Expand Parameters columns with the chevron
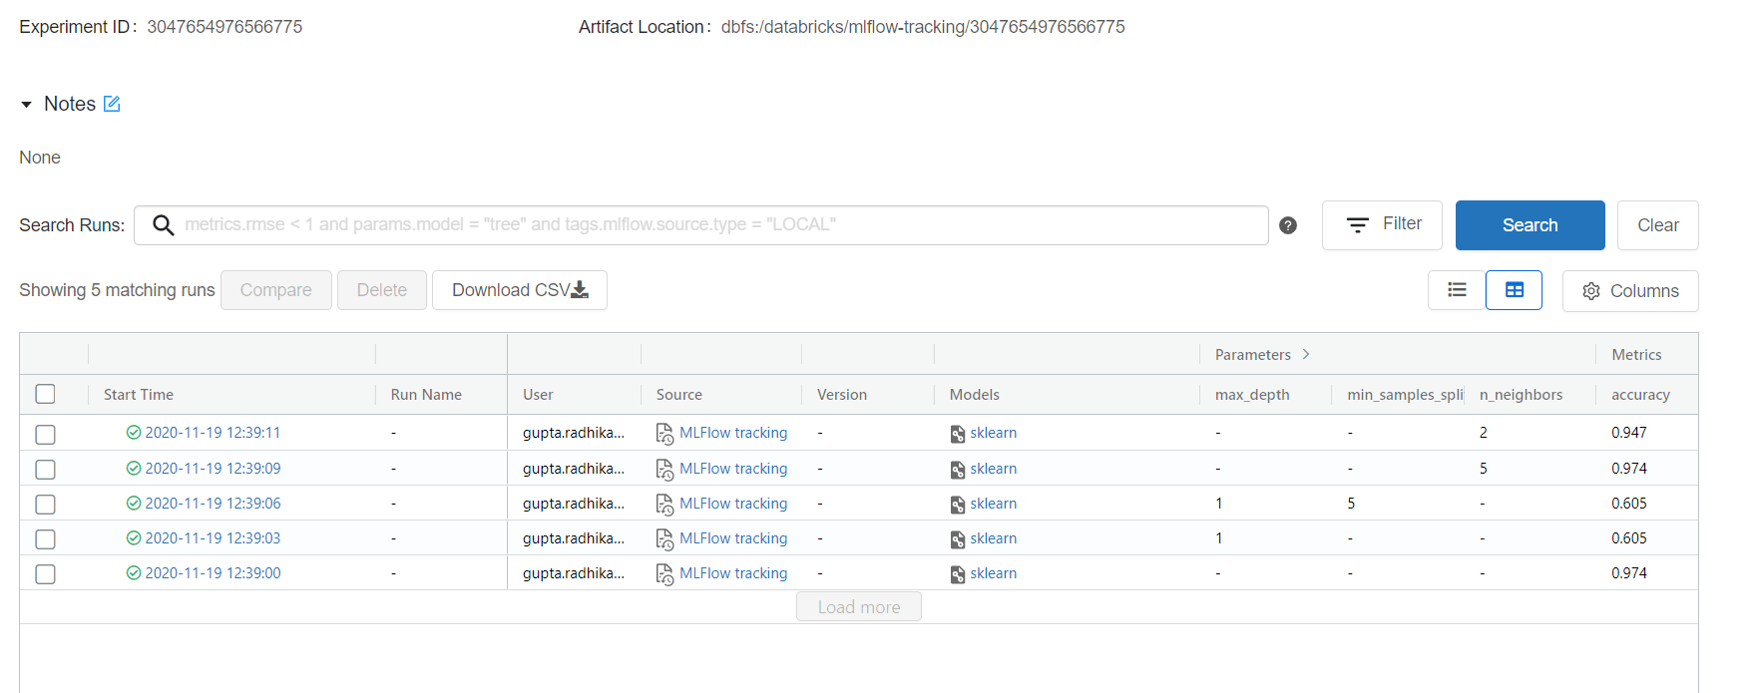The image size is (1758, 693). click(1306, 354)
